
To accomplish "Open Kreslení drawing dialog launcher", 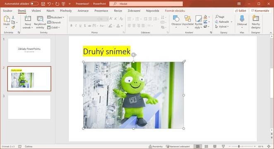I will click(211, 33).
